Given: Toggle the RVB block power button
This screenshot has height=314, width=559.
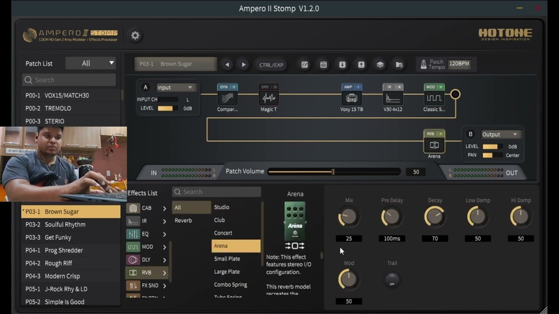Looking at the screenshot, I should click(x=441, y=134).
